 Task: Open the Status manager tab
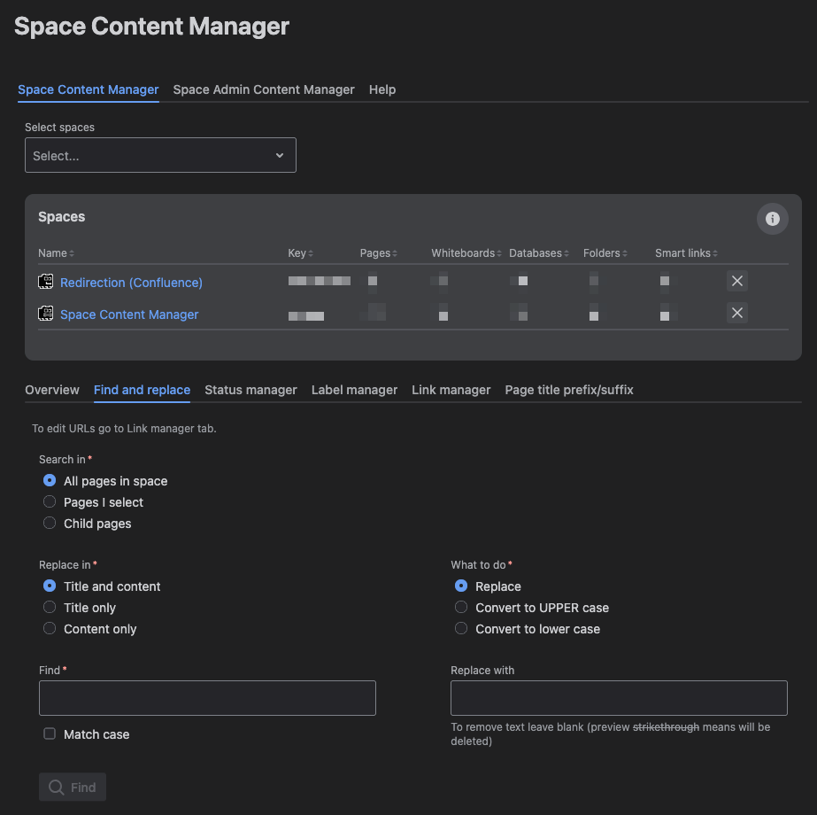click(x=250, y=390)
